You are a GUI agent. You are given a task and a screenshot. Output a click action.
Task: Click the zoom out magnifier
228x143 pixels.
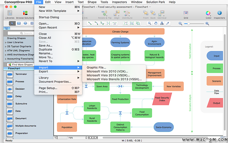[180, 23]
